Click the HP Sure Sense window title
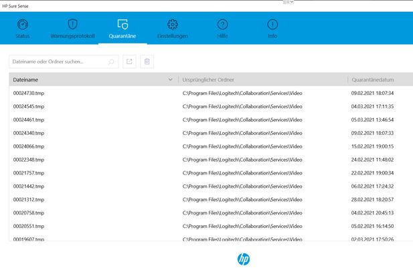 click(x=15, y=6)
